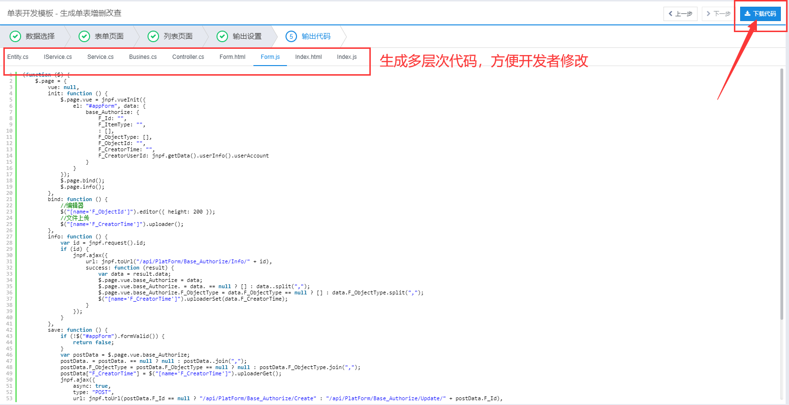
Task: Go to the 数据选择 step label
Action: (40, 36)
